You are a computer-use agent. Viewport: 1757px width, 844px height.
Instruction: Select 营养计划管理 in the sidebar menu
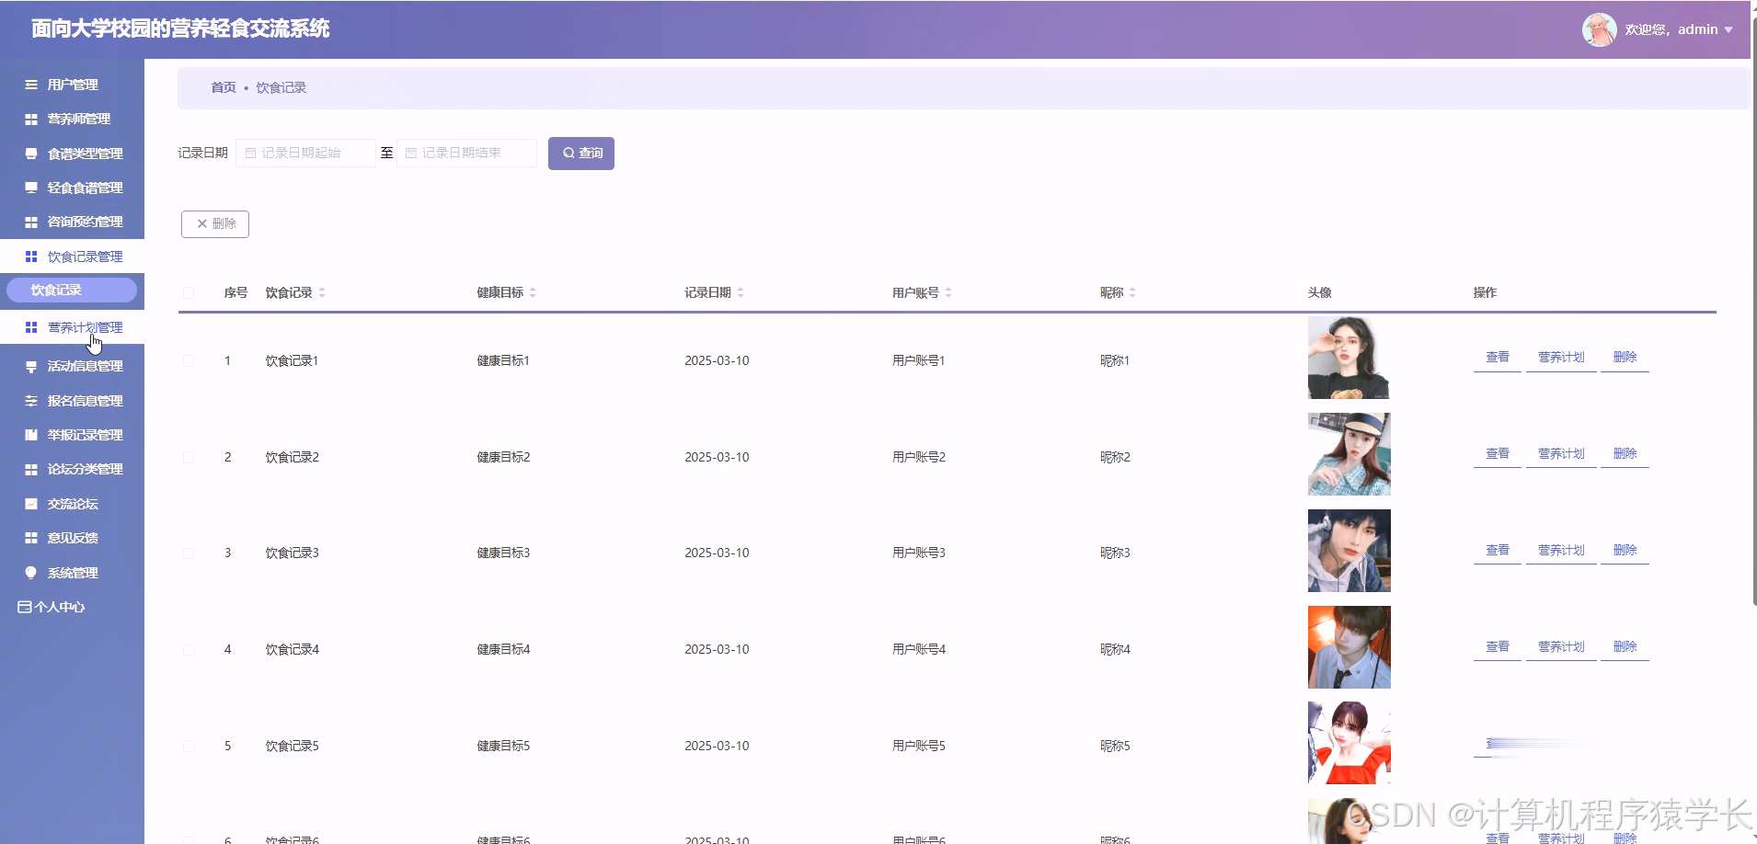coord(85,326)
